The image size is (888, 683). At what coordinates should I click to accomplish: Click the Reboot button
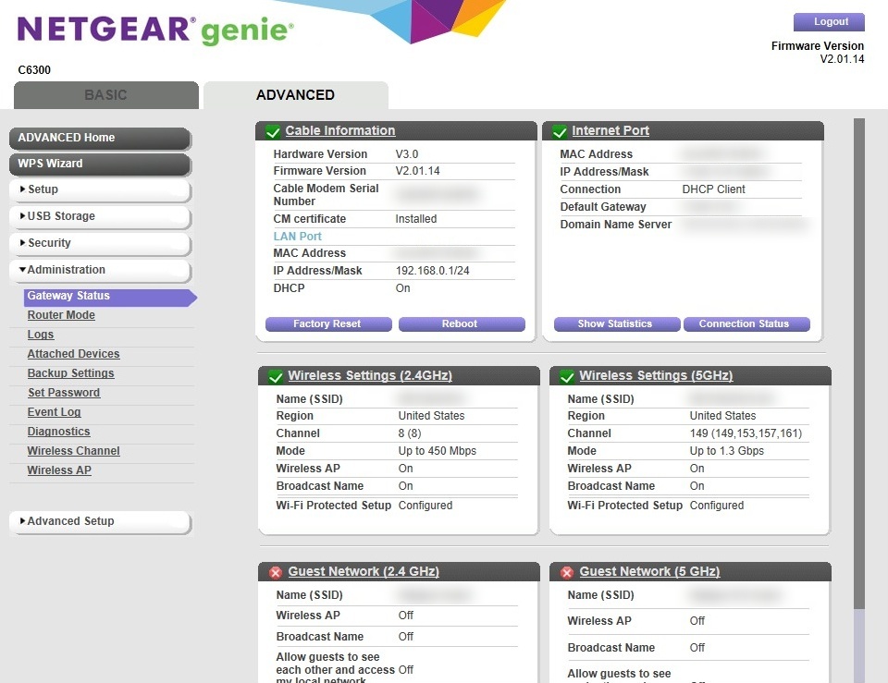pos(462,323)
